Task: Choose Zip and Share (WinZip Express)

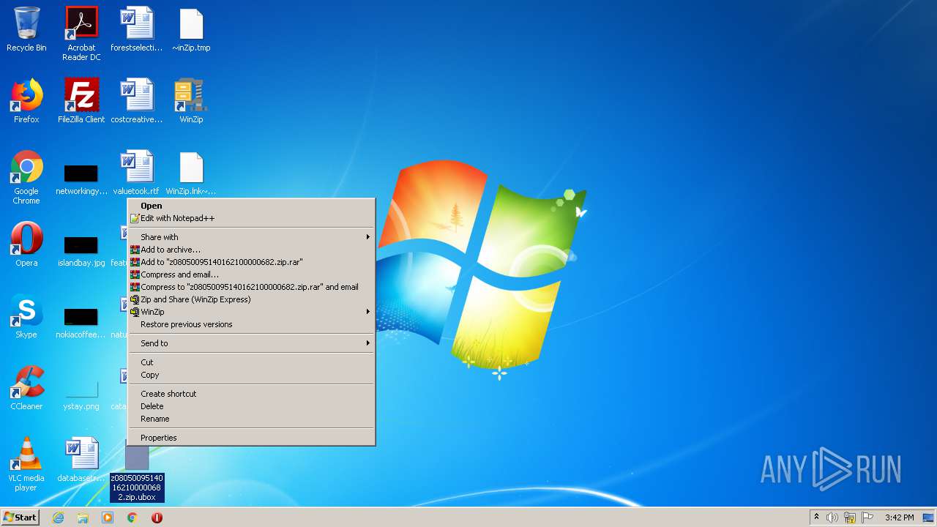Action: pyautogui.click(x=251, y=299)
